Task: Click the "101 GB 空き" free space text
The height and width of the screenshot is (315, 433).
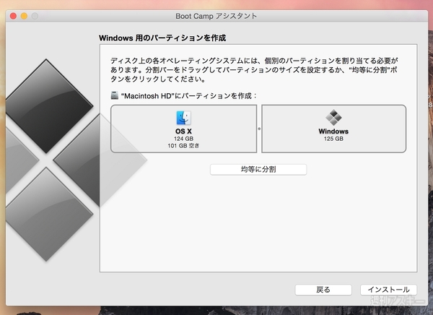Action: pyautogui.click(x=183, y=145)
